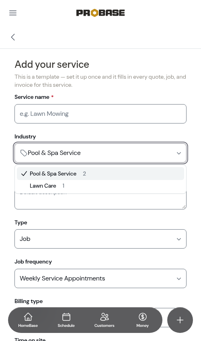Collapse the Industry dropdown chevron
Image resolution: width=201 pixels, height=341 pixels.
pos(179,153)
